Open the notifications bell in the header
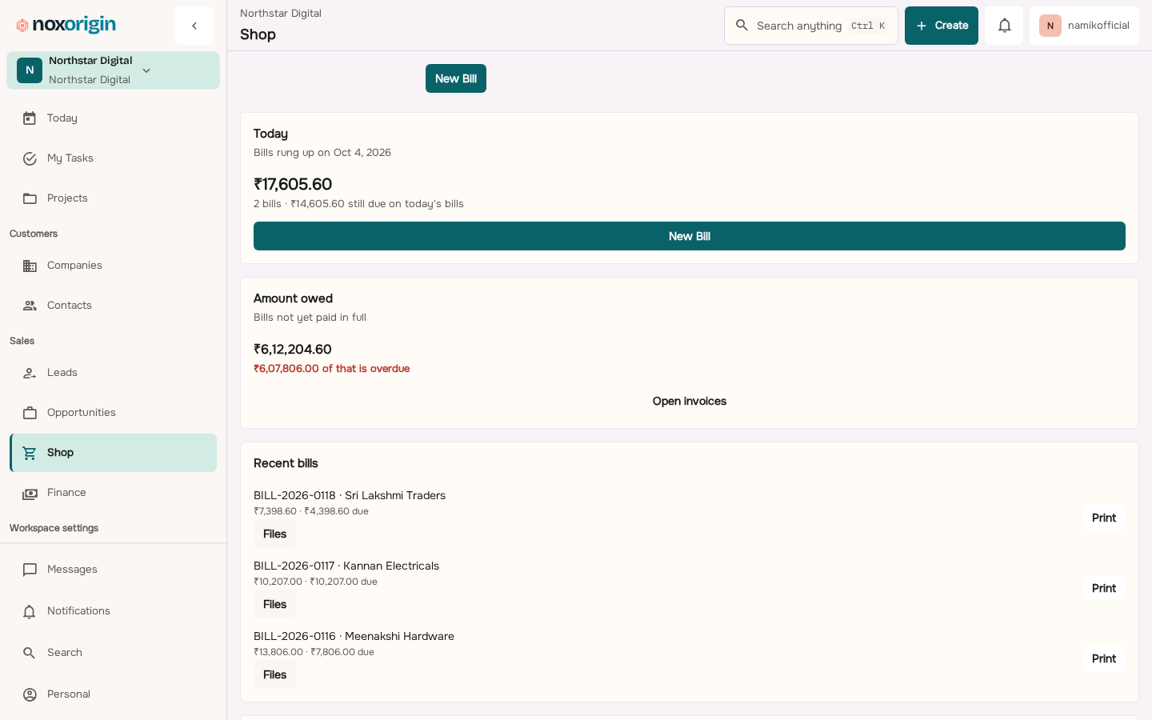1152x720 pixels. pos(1004,26)
